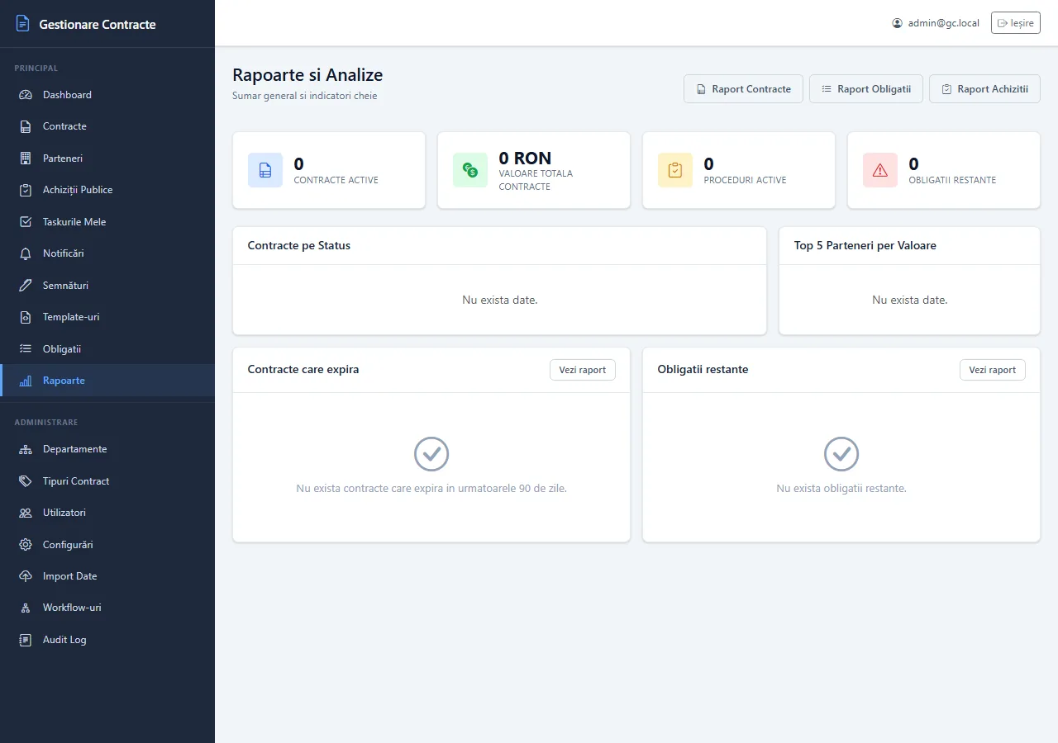1058x743 pixels.
Task: Click the Import Date cloud upload icon
Action: pyautogui.click(x=26, y=576)
